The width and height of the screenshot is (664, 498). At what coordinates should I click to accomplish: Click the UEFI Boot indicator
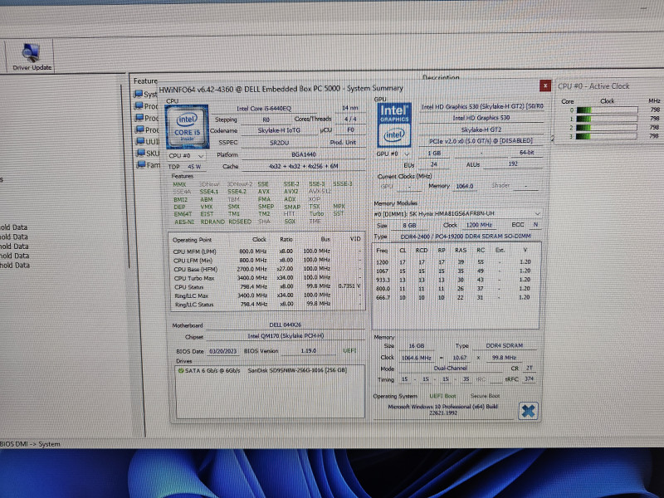coord(442,397)
